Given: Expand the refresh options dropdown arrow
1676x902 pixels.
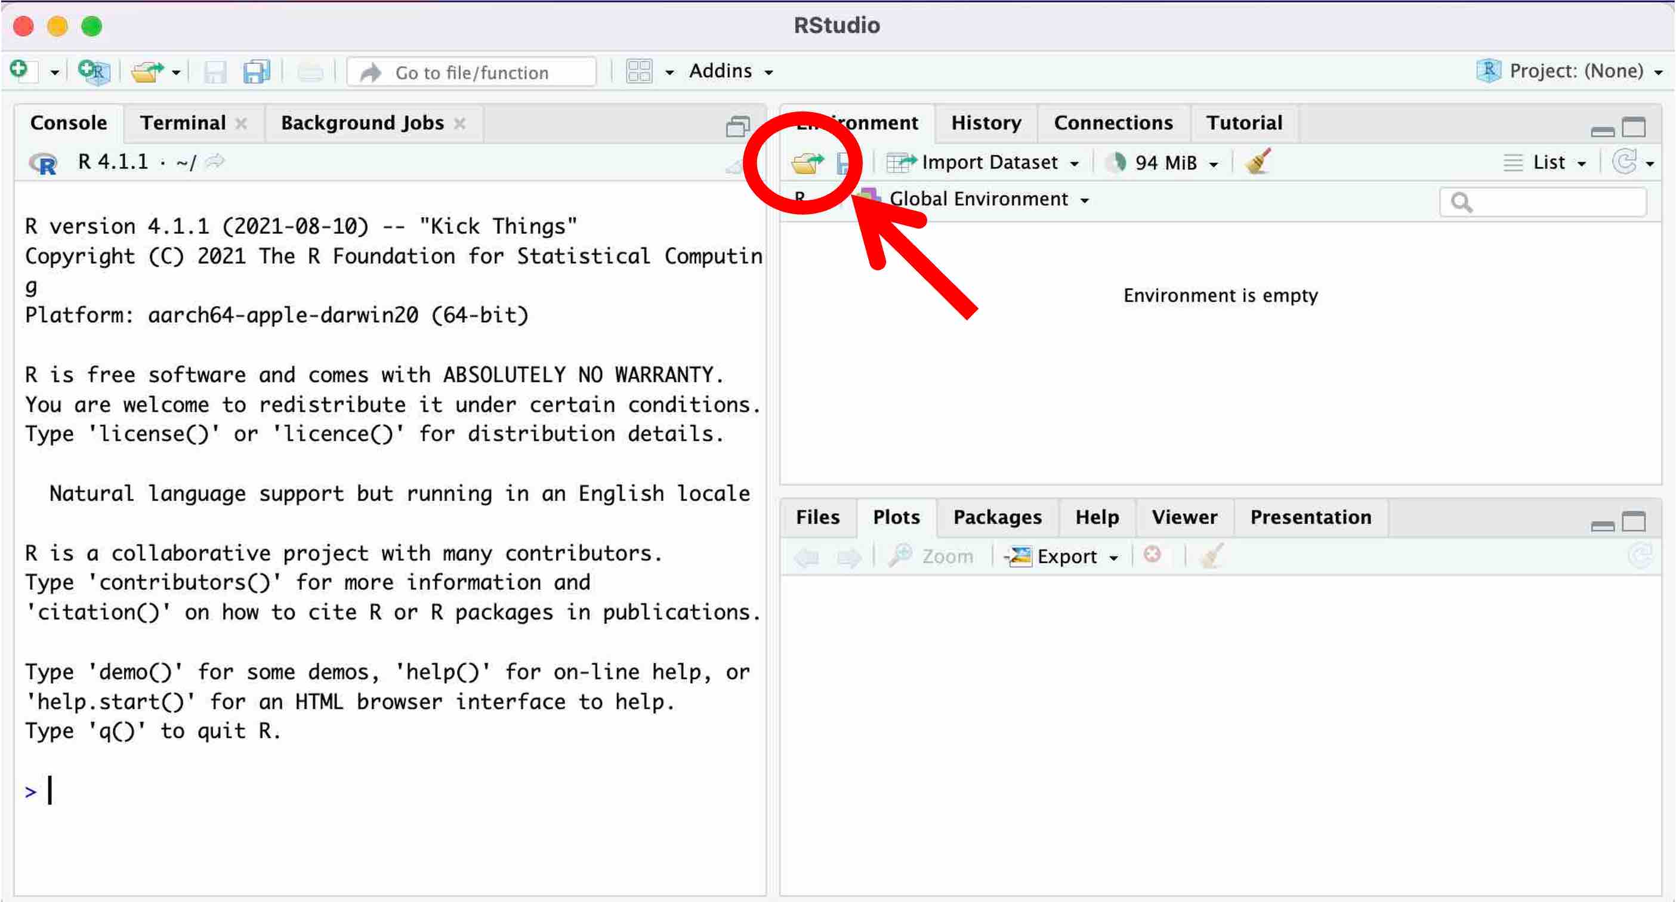Looking at the screenshot, I should 1650,164.
